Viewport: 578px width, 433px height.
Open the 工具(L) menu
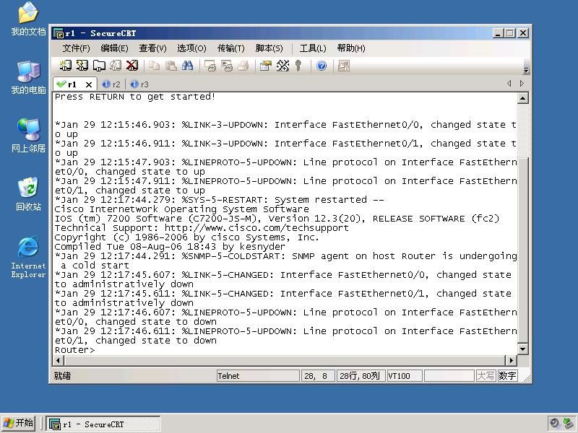313,48
